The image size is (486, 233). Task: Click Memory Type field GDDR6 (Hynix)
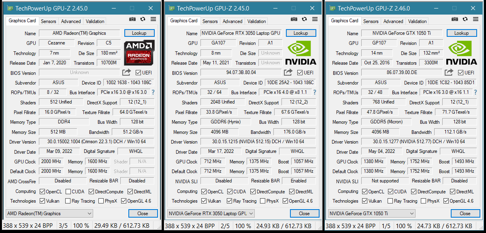tap(226, 122)
